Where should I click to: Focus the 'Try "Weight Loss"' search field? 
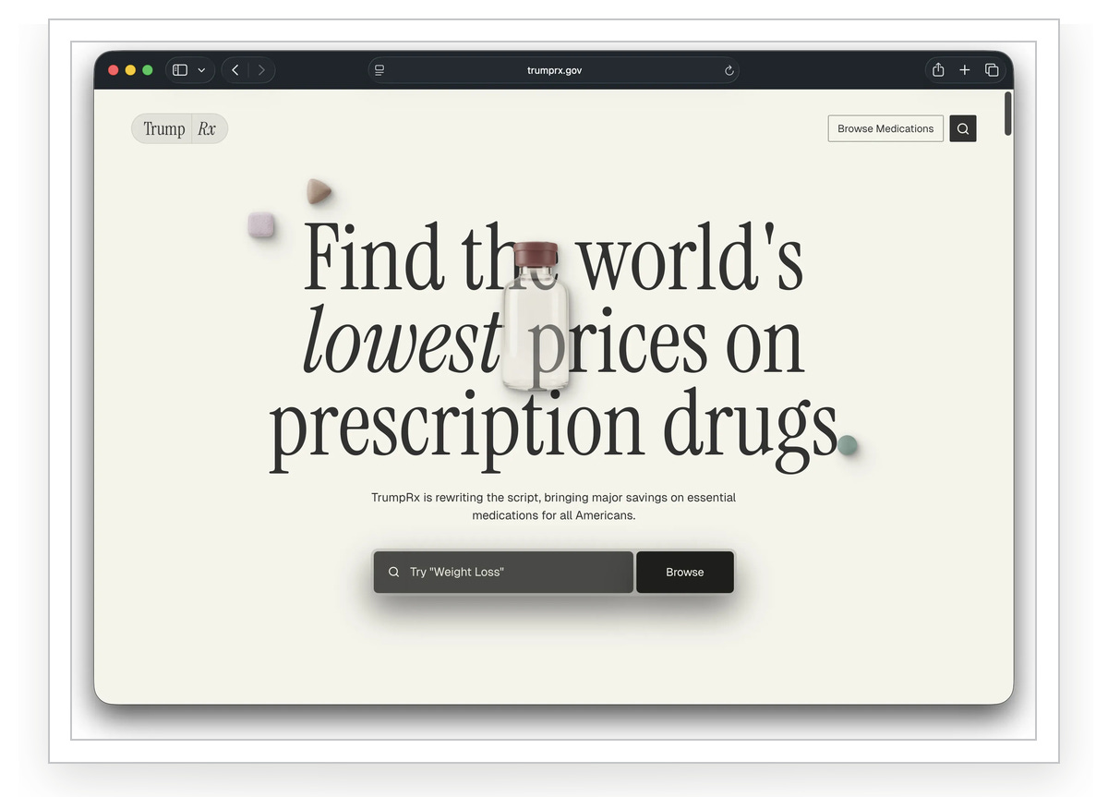pos(503,573)
